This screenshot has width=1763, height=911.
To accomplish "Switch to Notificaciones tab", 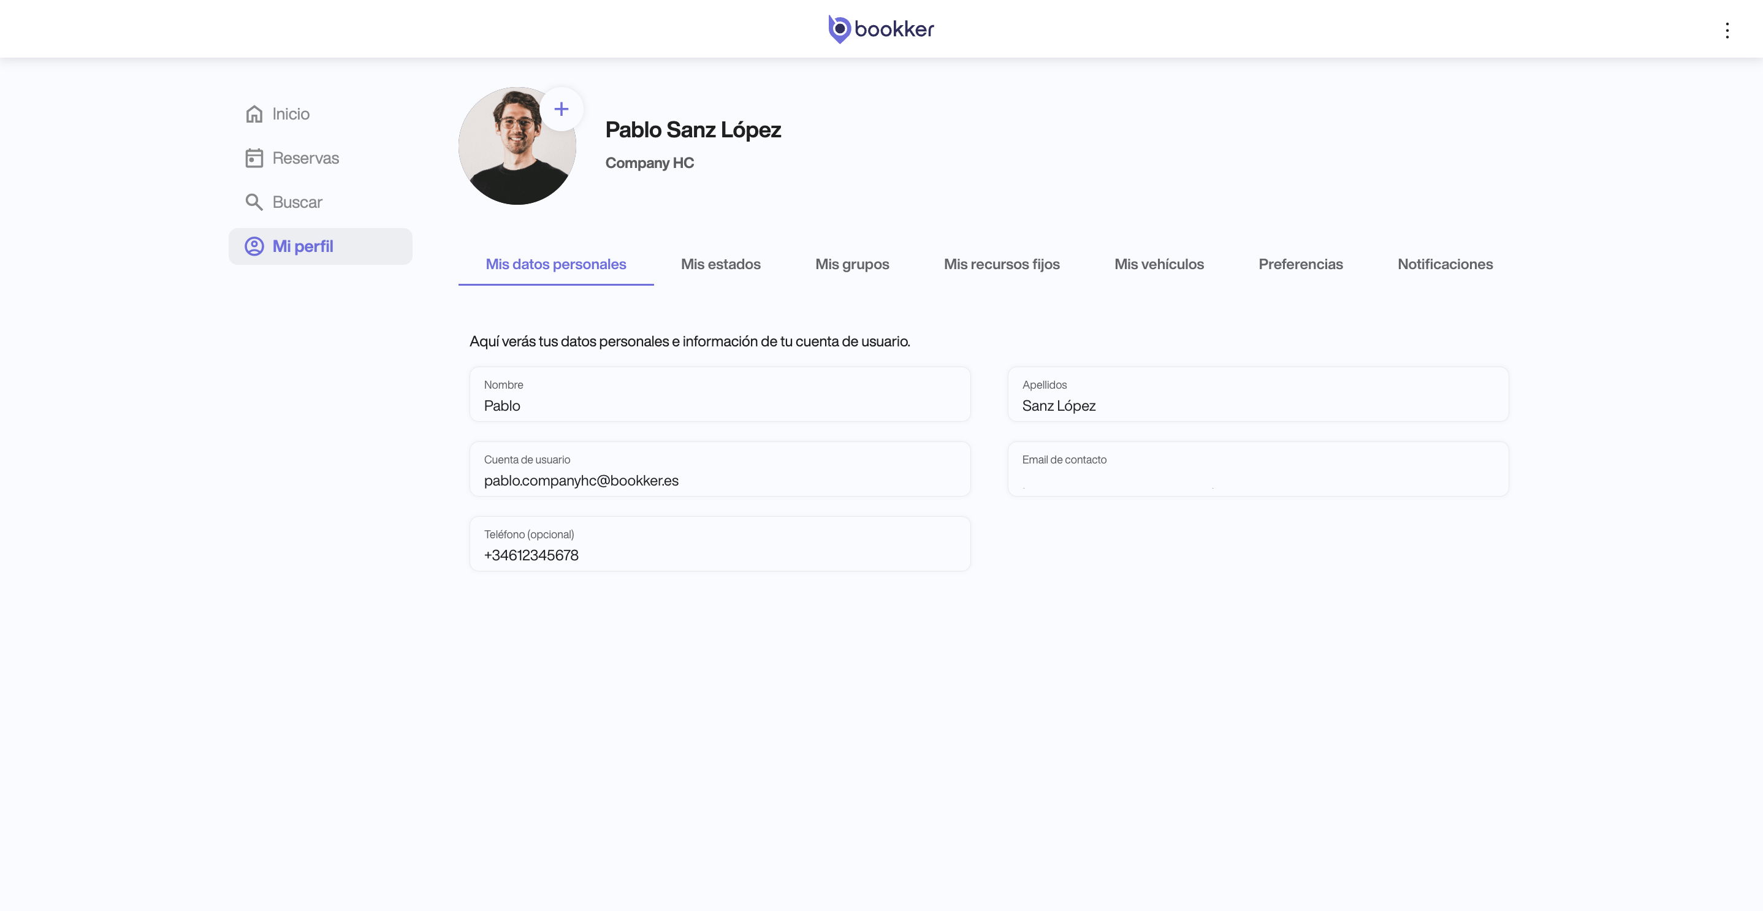I will coord(1445,264).
